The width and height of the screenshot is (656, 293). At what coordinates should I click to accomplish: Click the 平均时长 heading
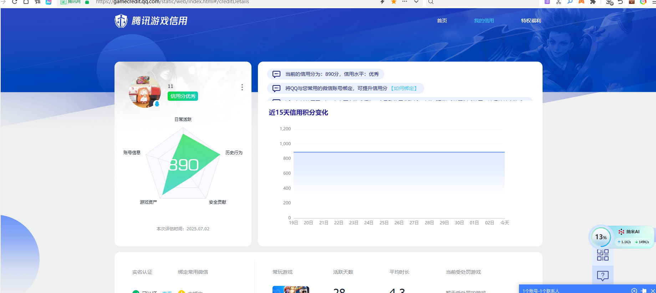coord(400,272)
